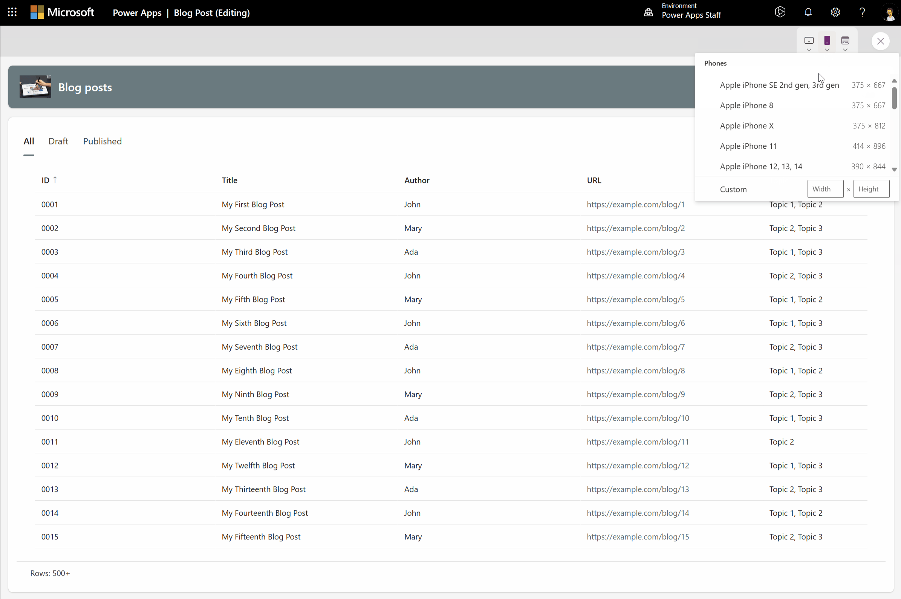
Task: Click the custom Width input field
Action: [825, 189]
